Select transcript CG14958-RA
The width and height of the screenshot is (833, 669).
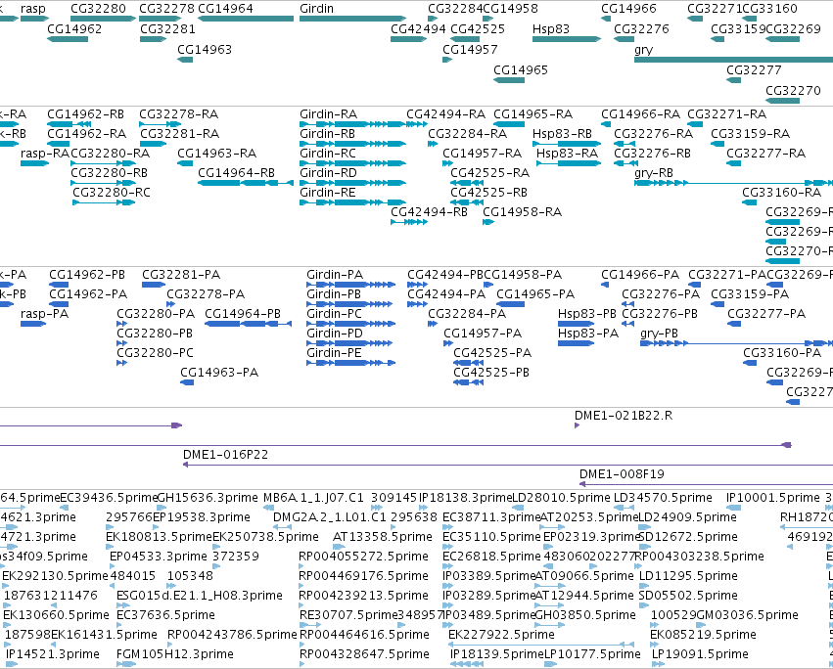tap(488, 222)
